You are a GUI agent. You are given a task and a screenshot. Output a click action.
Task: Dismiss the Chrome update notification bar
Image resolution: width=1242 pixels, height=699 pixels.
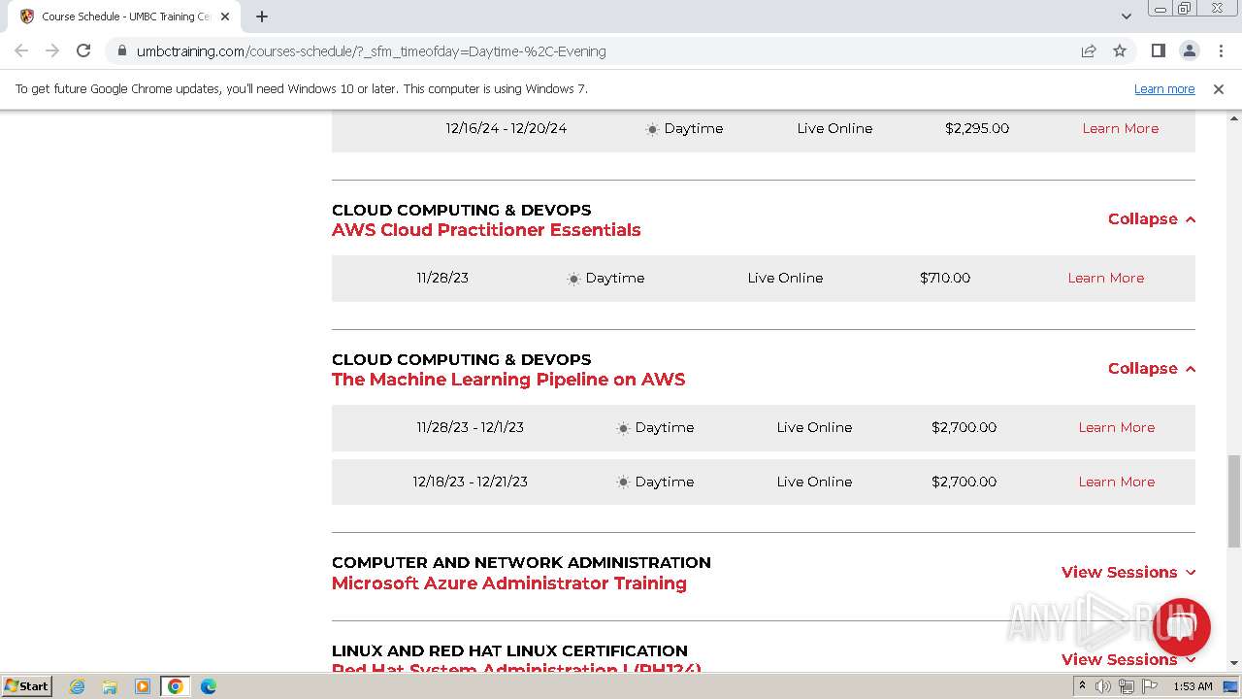pyautogui.click(x=1219, y=89)
